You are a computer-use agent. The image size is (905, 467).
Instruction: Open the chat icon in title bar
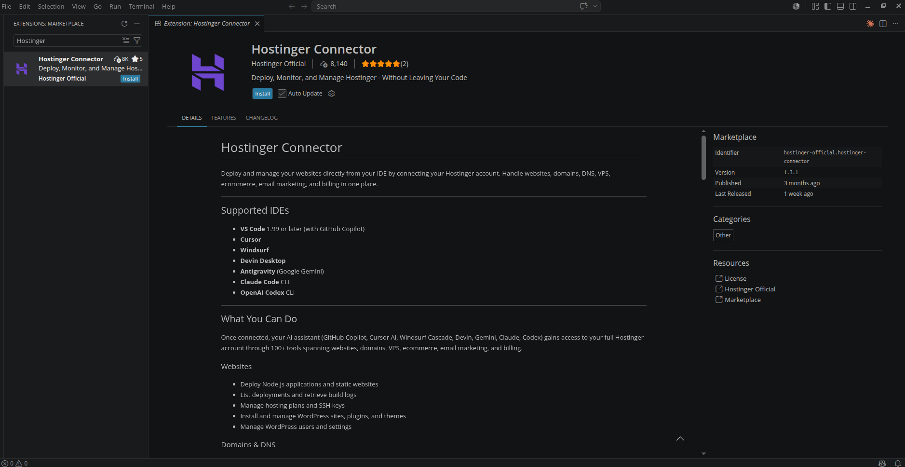tap(583, 6)
